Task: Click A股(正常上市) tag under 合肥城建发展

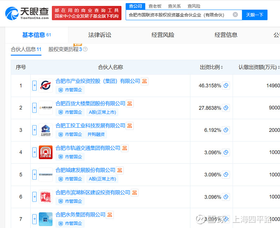Action: (102, 179)
